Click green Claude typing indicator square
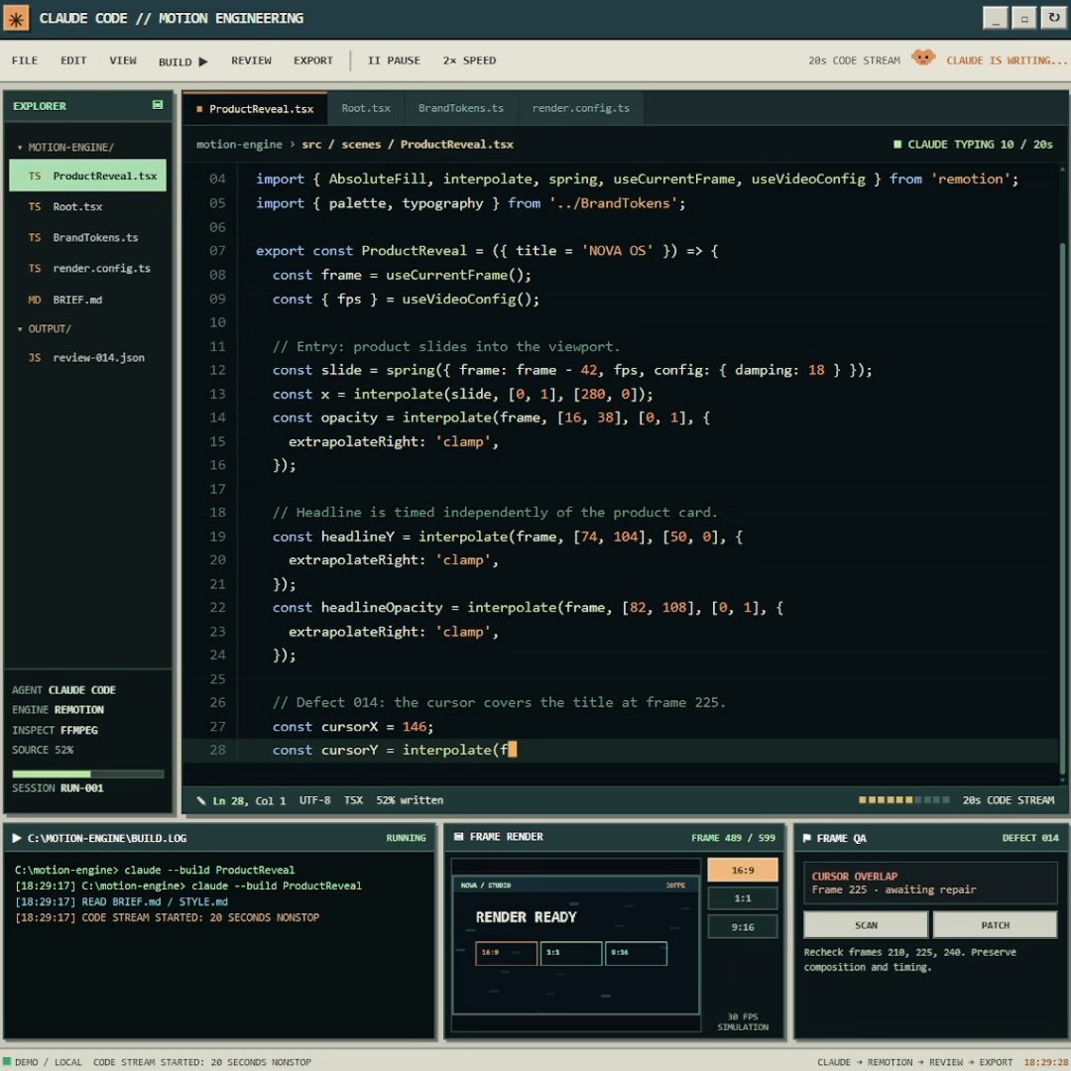This screenshot has width=1071, height=1071. pos(897,145)
